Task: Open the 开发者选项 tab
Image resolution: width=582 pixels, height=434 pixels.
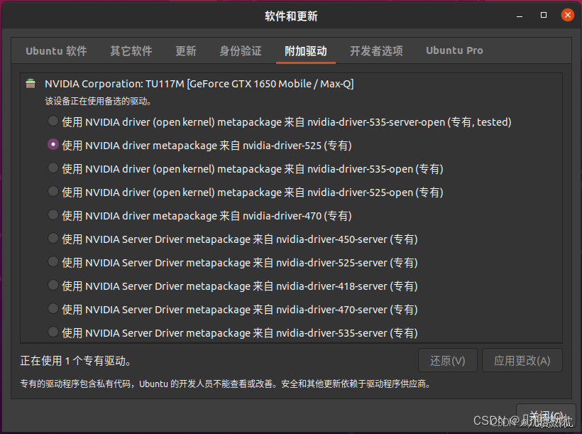Action: click(376, 51)
